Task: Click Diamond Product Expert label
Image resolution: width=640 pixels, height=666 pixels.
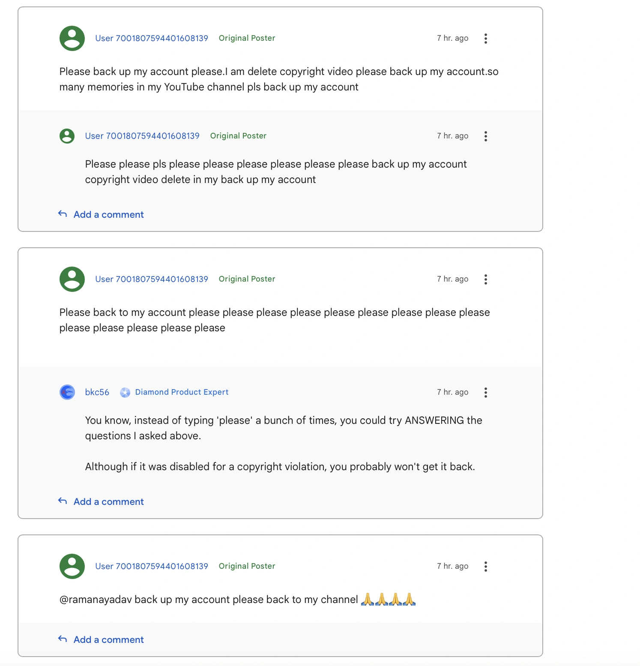Action: [x=182, y=392]
